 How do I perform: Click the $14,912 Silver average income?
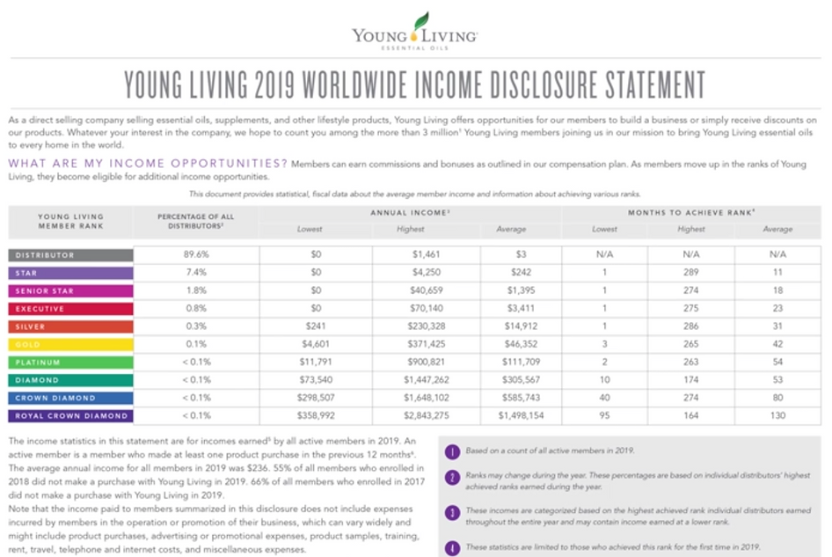(x=521, y=326)
